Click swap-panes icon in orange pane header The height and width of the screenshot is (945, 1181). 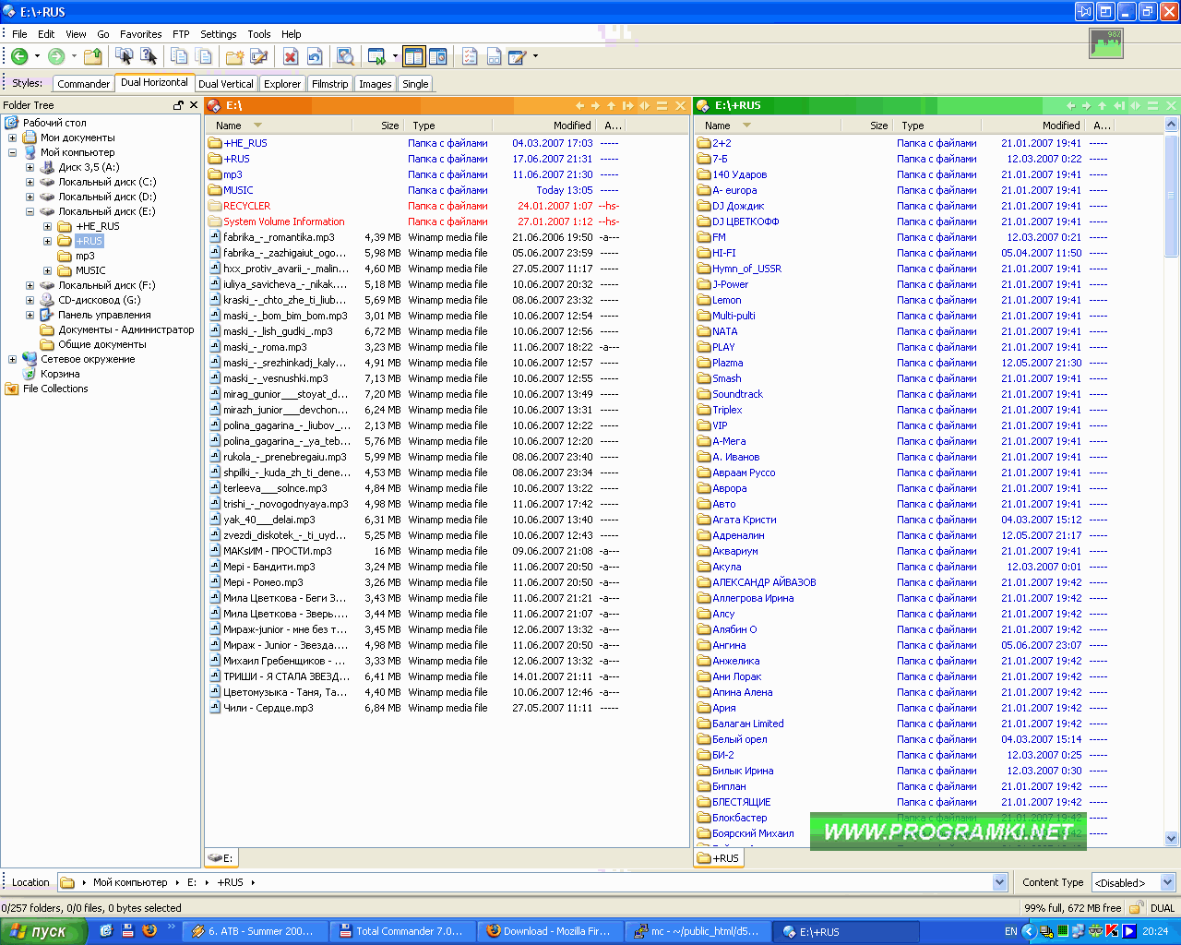click(x=644, y=106)
